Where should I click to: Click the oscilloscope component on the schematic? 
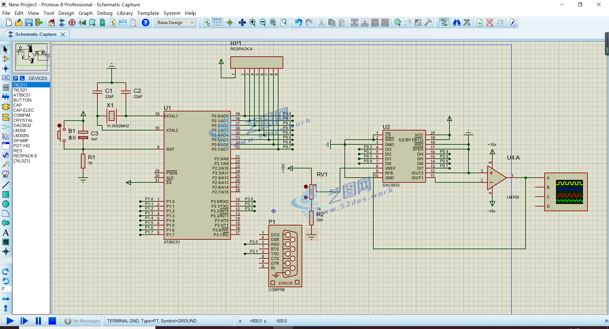(x=566, y=192)
